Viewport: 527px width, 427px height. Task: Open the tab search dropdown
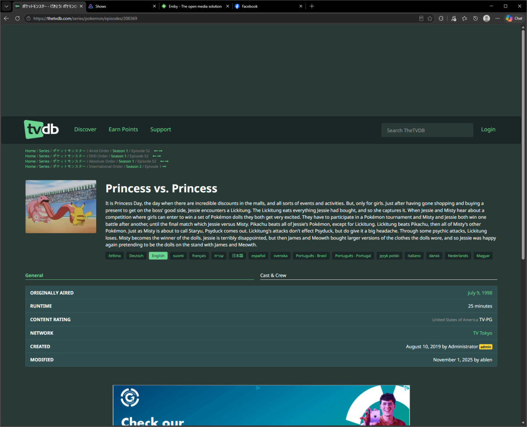pos(6,6)
